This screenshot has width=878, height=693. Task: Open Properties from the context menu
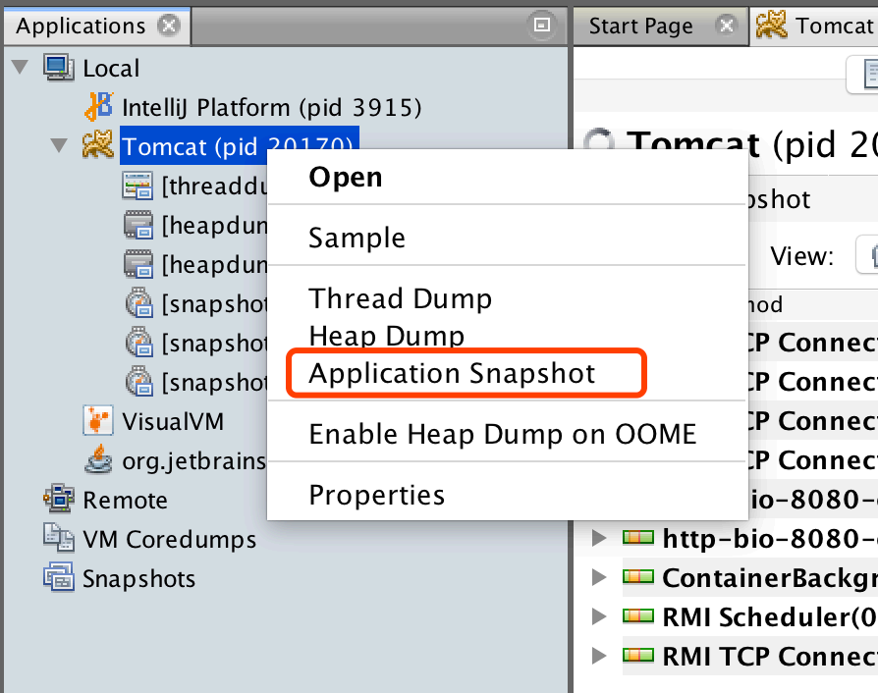tap(508, 495)
